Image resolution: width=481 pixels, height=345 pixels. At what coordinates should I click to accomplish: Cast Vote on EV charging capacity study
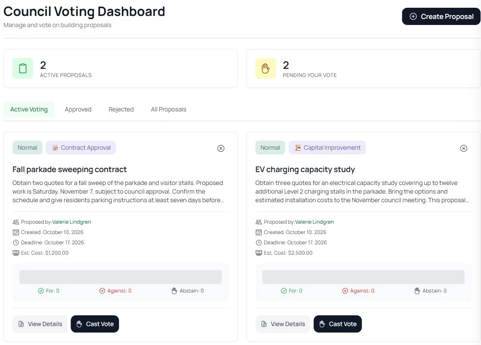[x=338, y=324]
